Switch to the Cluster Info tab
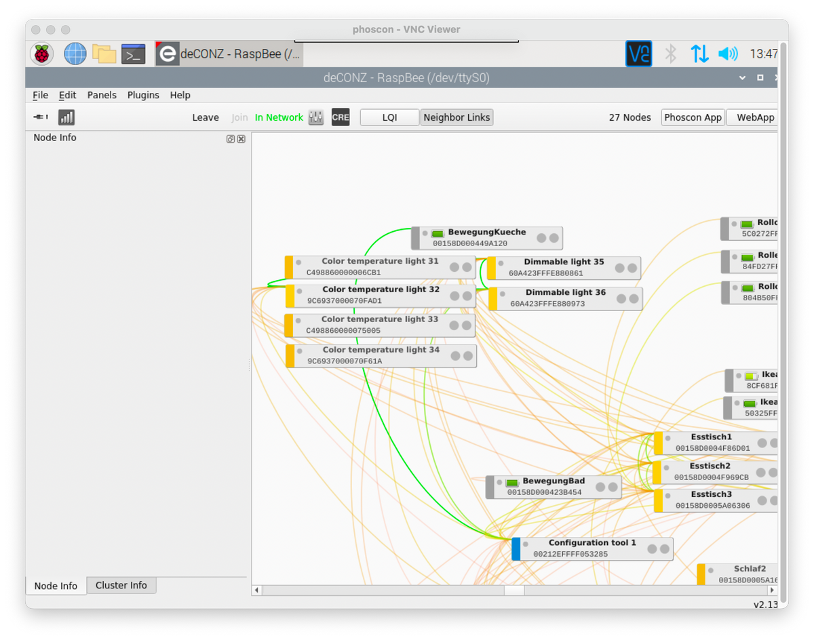 pos(121,585)
